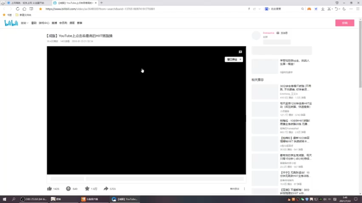Give coins with the coin icon
362x203 pixels.
(68, 189)
